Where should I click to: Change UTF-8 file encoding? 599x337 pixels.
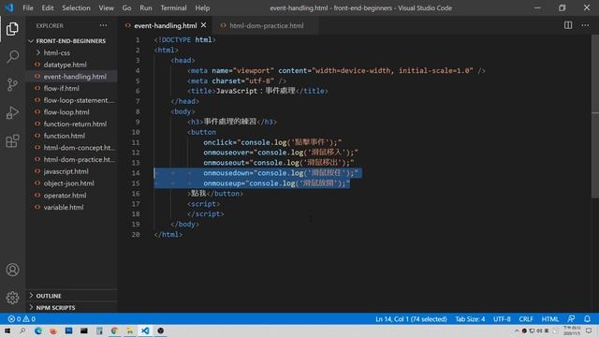tap(502, 318)
